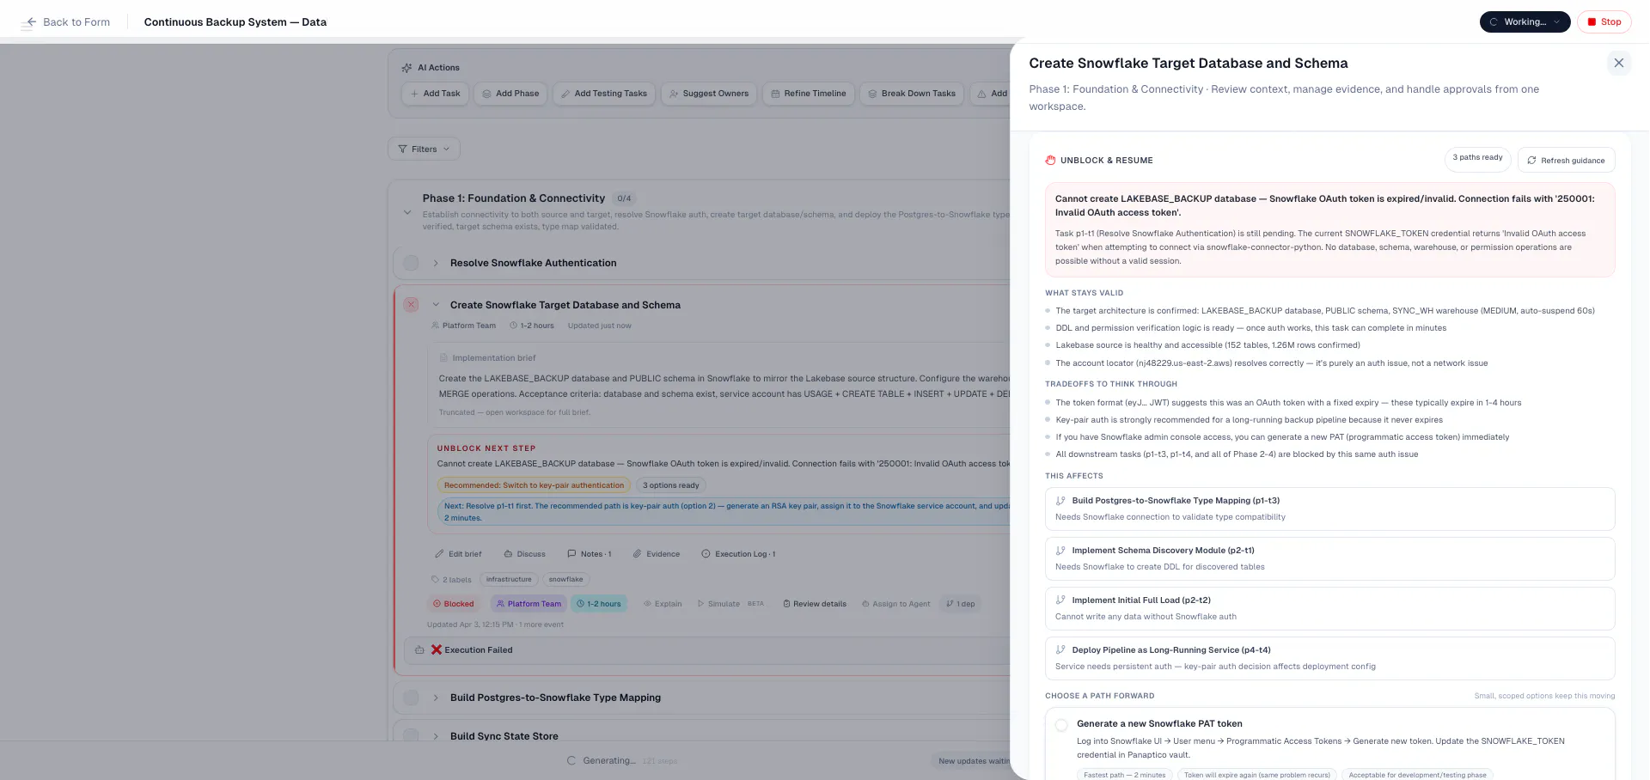
Task: Click the branch icon on Deploy Pipeline as Long-Running Service
Action: [x=1060, y=650]
